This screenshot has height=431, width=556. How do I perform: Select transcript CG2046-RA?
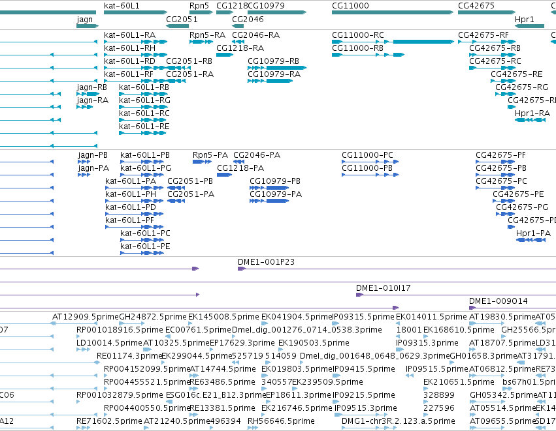(x=255, y=35)
